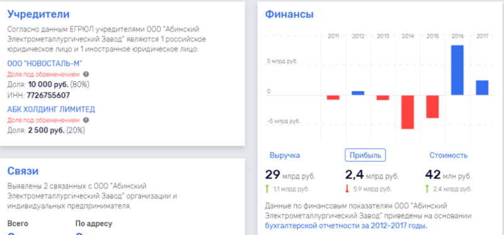The width and height of the screenshot is (504, 235).
Task: Click the 2011 small red bar
Action: [333, 98]
